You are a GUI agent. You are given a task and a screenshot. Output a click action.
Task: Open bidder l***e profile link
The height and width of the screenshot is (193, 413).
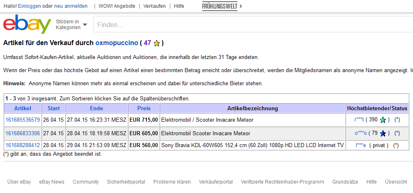(x=361, y=145)
